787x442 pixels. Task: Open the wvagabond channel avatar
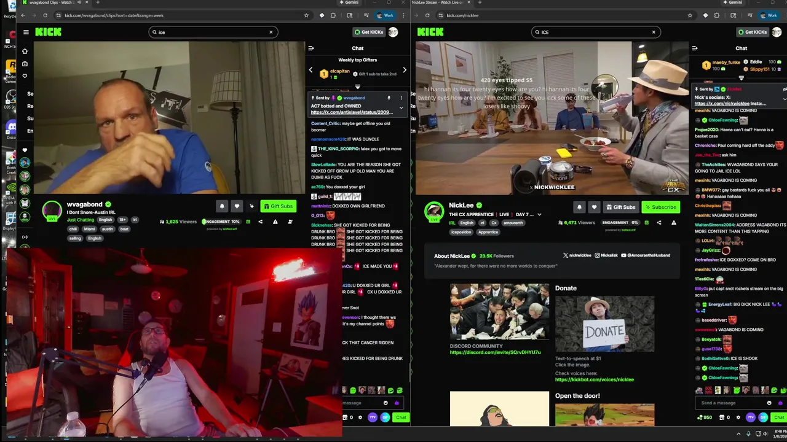tap(52, 210)
